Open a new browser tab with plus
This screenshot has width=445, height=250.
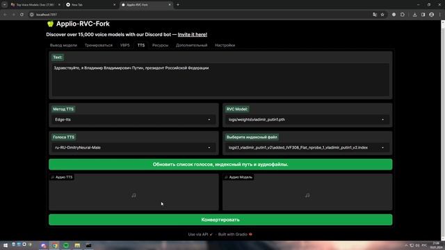[x=178, y=5]
